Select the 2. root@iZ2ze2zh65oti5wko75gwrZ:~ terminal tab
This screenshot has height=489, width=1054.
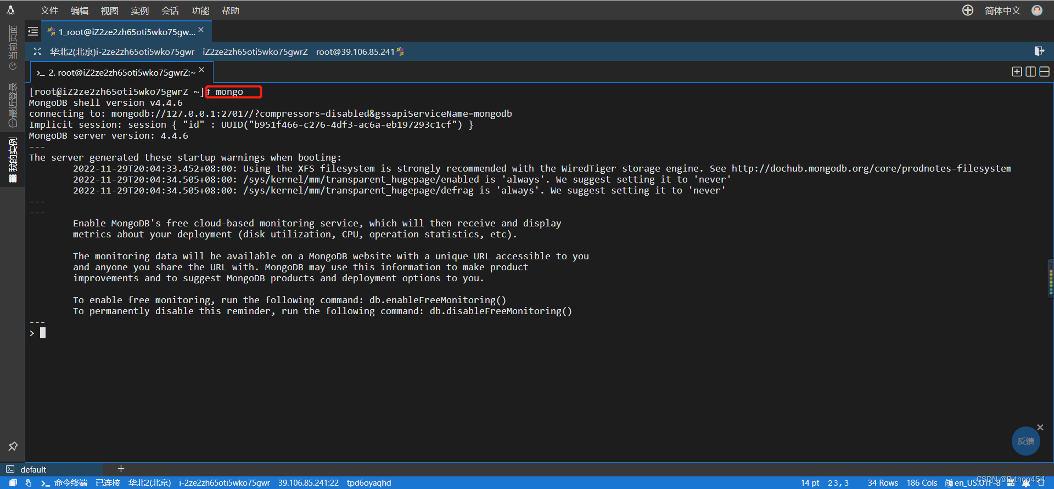(121, 72)
